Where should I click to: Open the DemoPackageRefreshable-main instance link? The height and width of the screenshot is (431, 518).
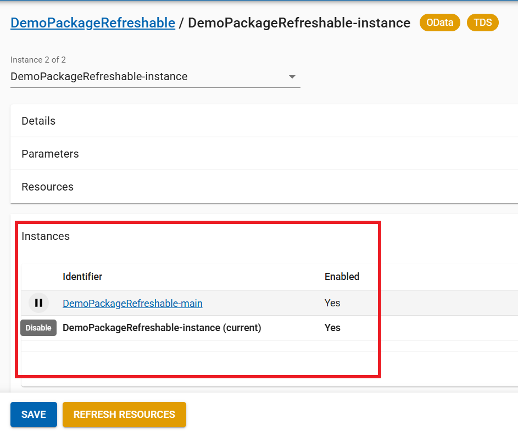click(132, 303)
